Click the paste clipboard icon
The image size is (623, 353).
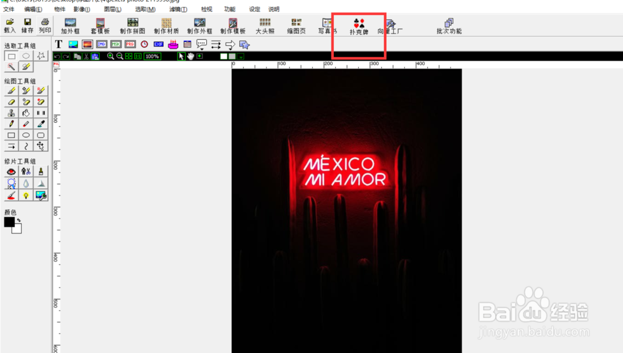pyautogui.click(x=95, y=57)
